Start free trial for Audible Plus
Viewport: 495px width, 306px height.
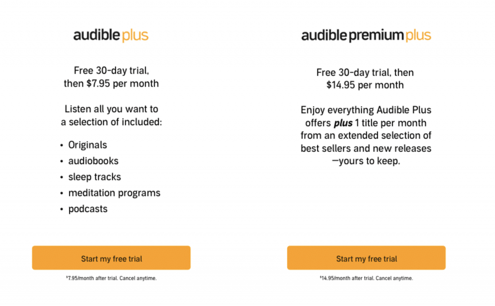[x=111, y=258]
